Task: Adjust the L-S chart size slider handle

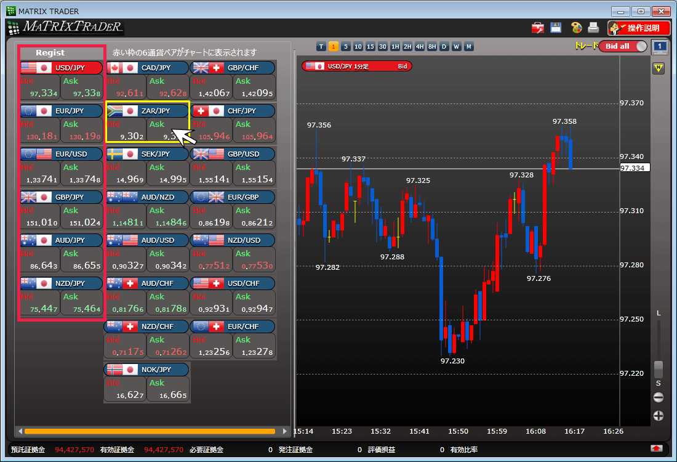Action: pyautogui.click(x=659, y=369)
